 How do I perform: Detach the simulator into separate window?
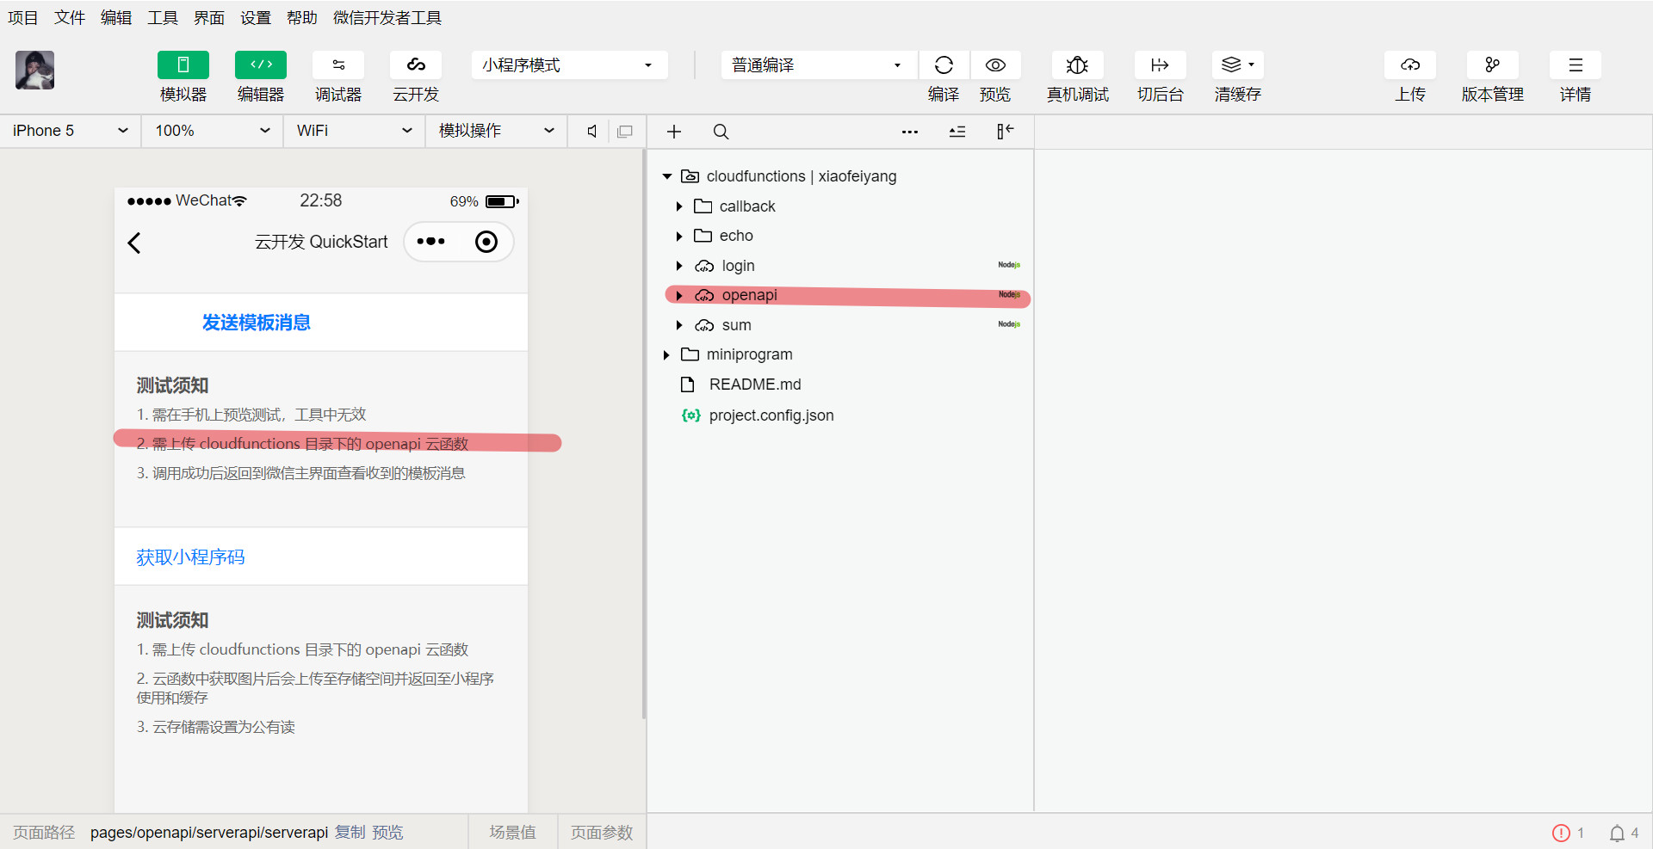coord(625,132)
